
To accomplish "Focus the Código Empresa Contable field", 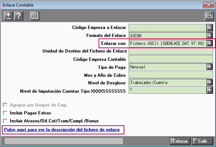I will (x=171, y=59).
